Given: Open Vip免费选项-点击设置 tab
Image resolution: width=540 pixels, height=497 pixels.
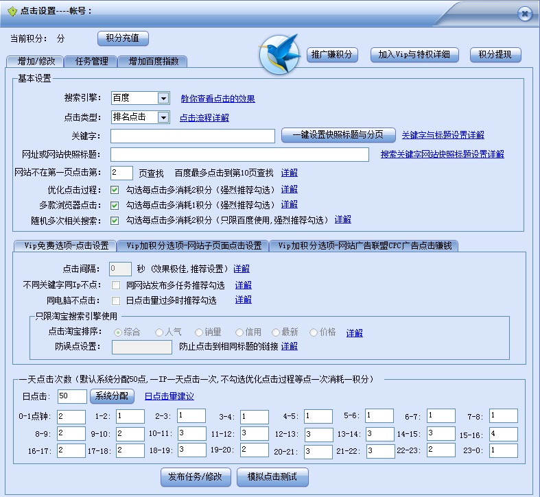Looking at the screenshot, I should coord(66,245).
